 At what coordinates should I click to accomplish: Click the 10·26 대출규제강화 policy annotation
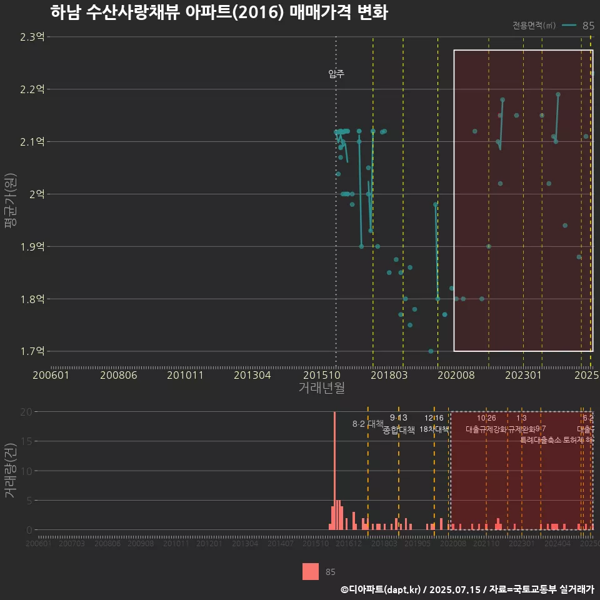click(x=486, y=424)
